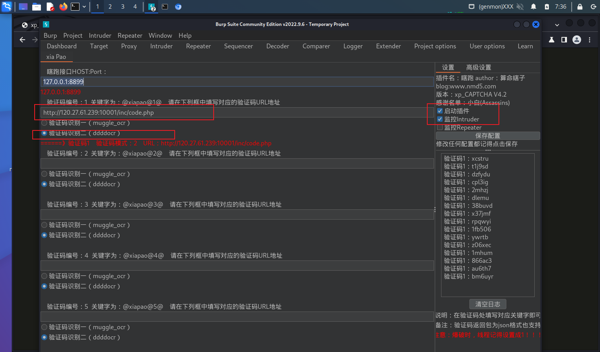Switch to the Dashboard tab

click(x=62, y=46)
